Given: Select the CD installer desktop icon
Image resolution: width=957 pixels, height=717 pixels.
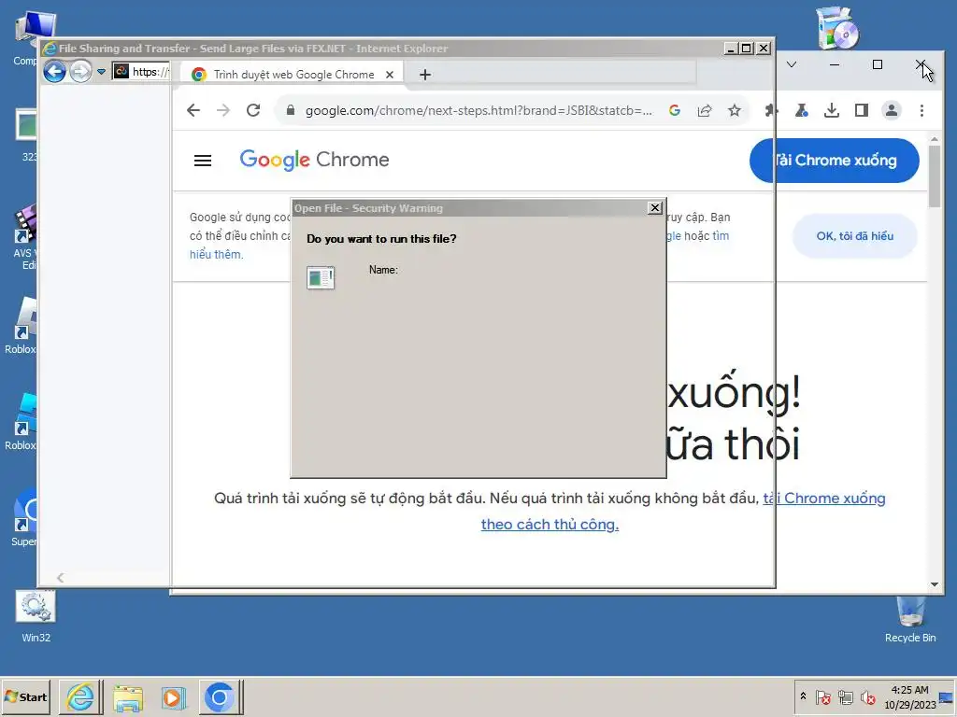Looking at the screenshot, I should 837,29.
